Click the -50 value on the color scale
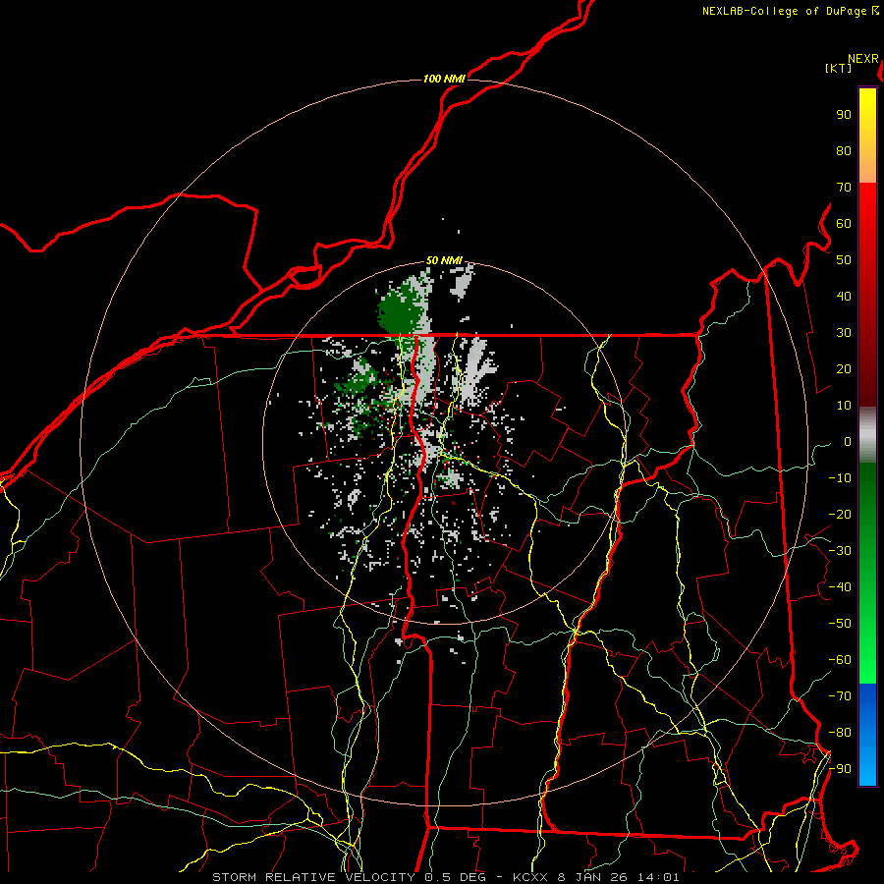This screenshot has width=884, height=884. (x=840, y=624)
